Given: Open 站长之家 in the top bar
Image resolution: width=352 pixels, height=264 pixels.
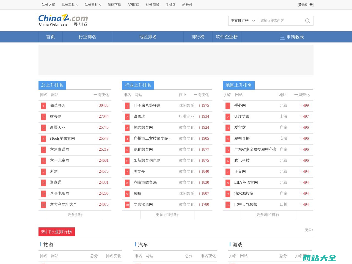Looking at the screenshot, I should (x=48, y=5).
